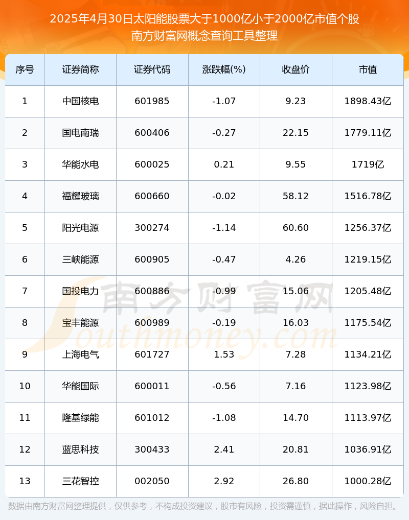Select the stock name 三花智控
The width and height of the screenshot is (409, 520).
[81, 481]
